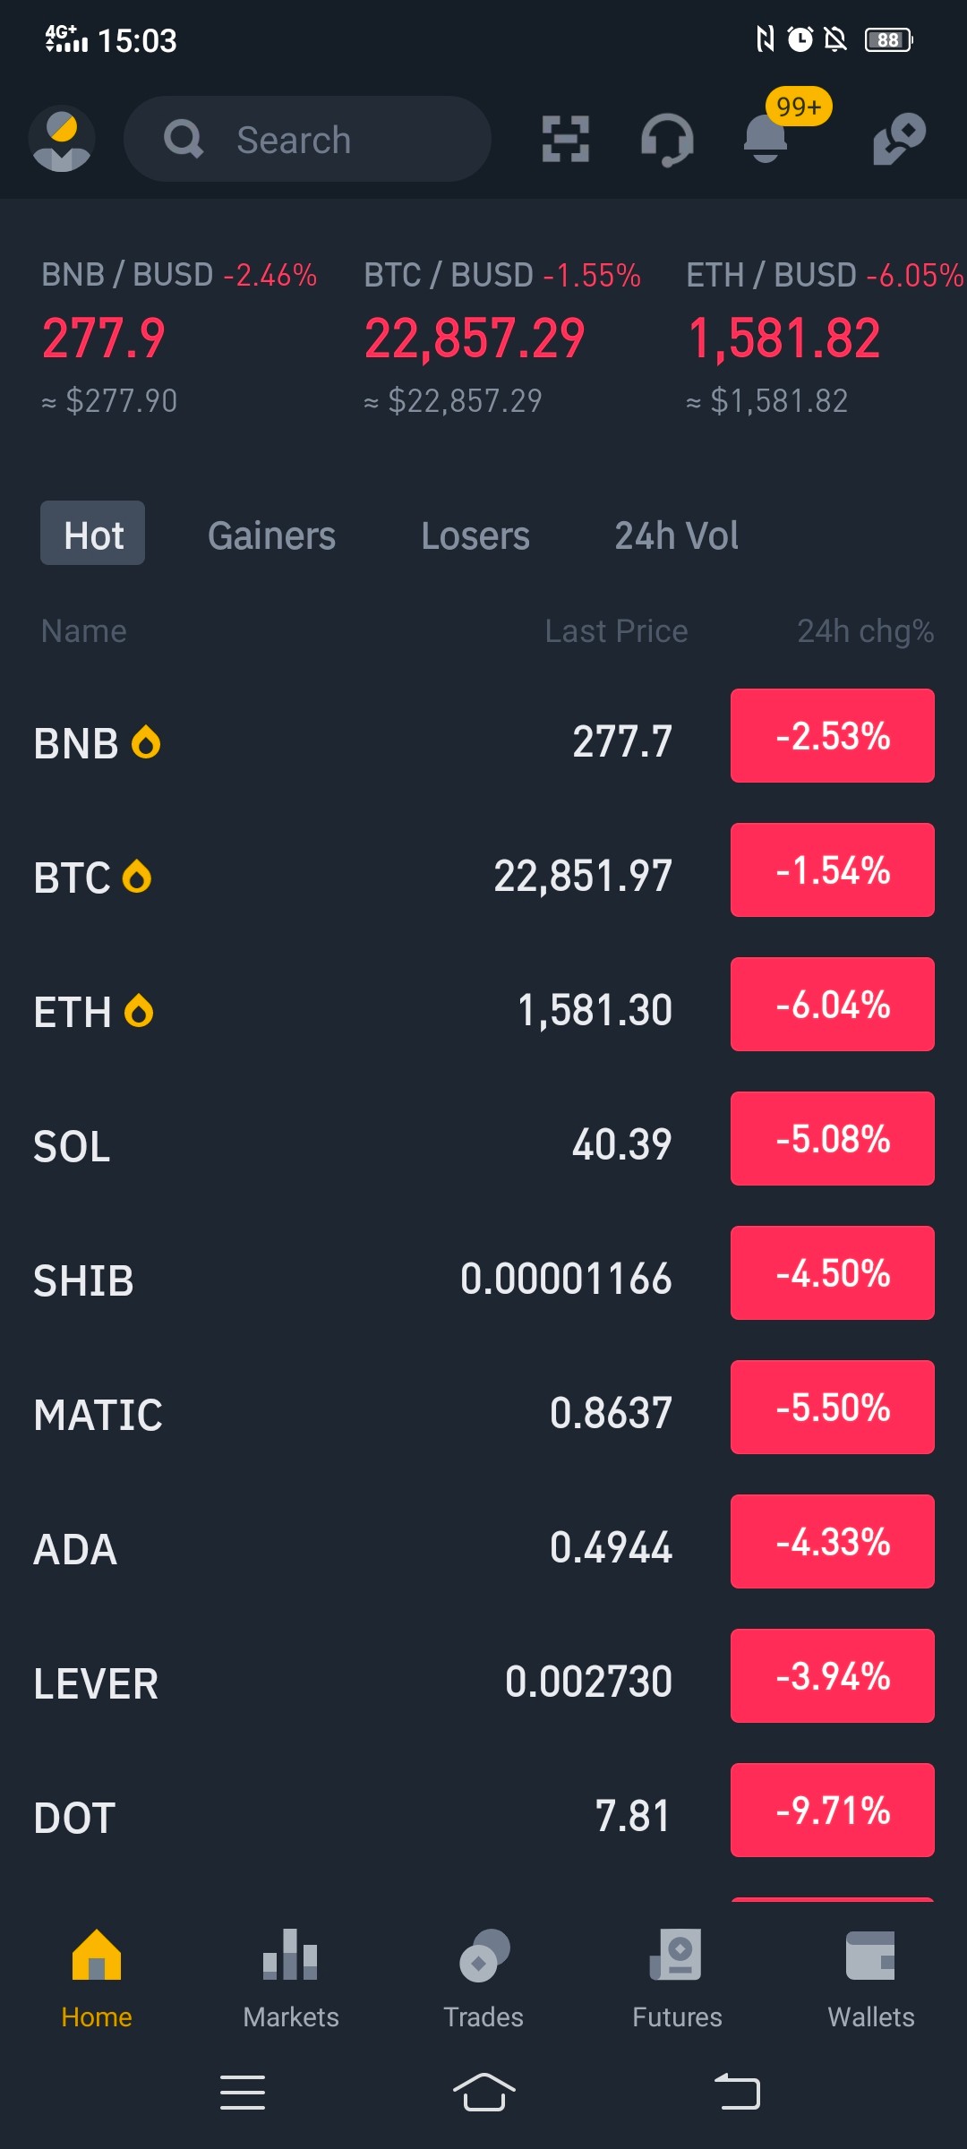Sort by 24h chg% column header

click(x=865, y=631)
